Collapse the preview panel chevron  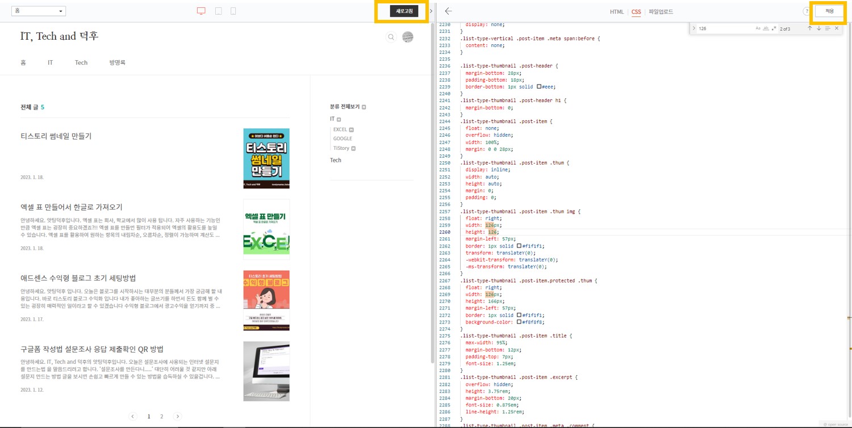click(431, 11)
